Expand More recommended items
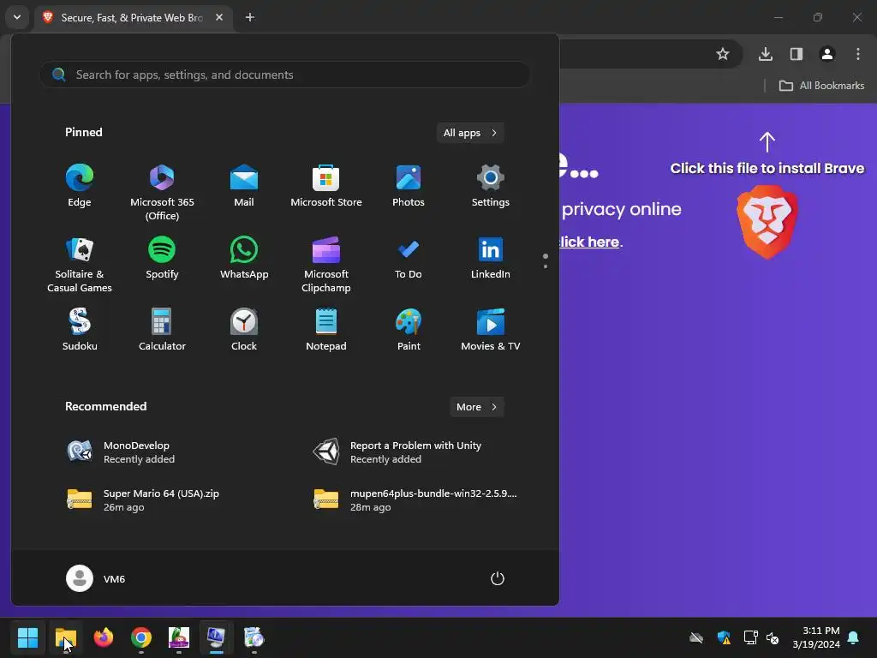The height and width of the screenshot is (658, 877). pyautogui.click(x=476, y=407)
